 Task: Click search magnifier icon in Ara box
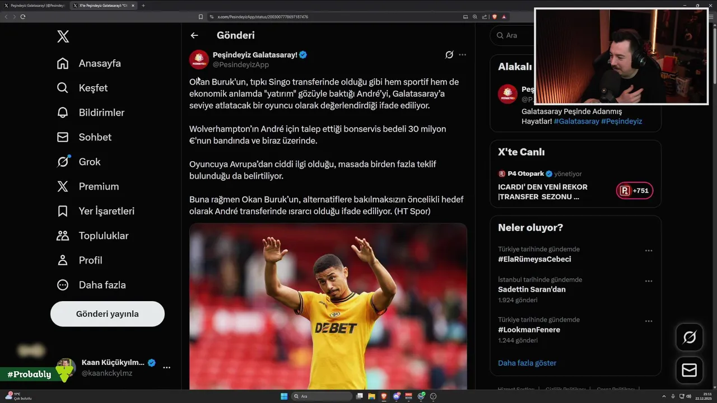pos(499,35)
